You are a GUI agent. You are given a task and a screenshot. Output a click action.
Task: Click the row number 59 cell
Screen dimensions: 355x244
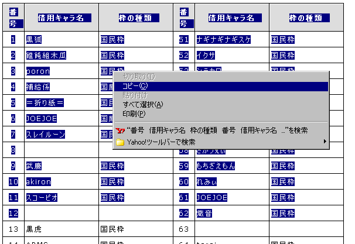point(184,166)
